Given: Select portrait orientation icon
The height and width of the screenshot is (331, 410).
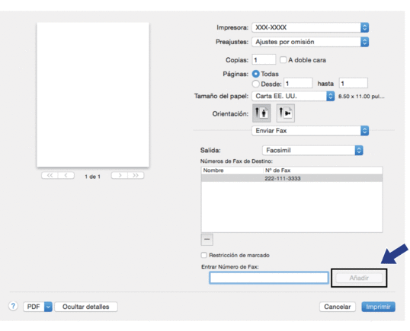Looking at the screenshot, I should click(261, 113).
